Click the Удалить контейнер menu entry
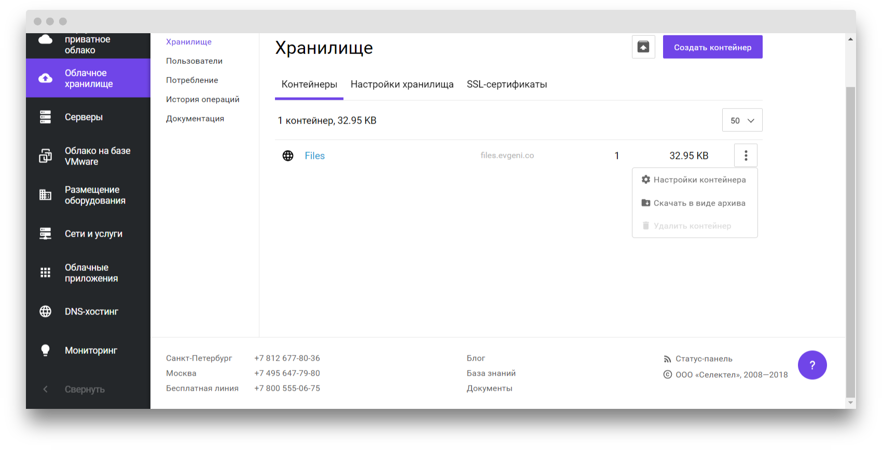Image resolution: width=882 pixels, height=454 pixels. pyautogui.click(x=695, y=226)
